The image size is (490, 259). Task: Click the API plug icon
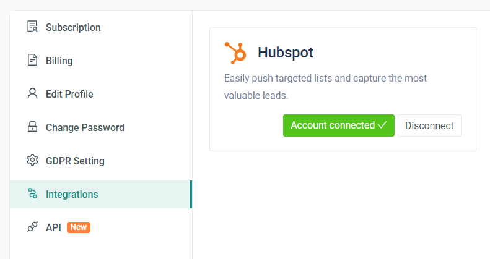32,227
